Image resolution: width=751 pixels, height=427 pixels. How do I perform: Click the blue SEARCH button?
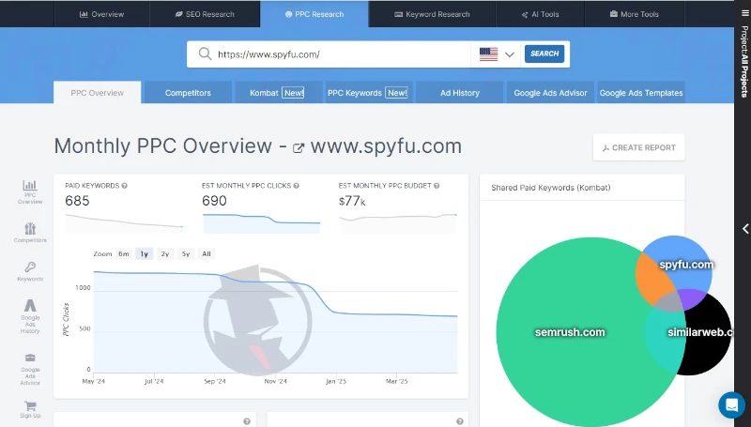click(x=544, y=53)
